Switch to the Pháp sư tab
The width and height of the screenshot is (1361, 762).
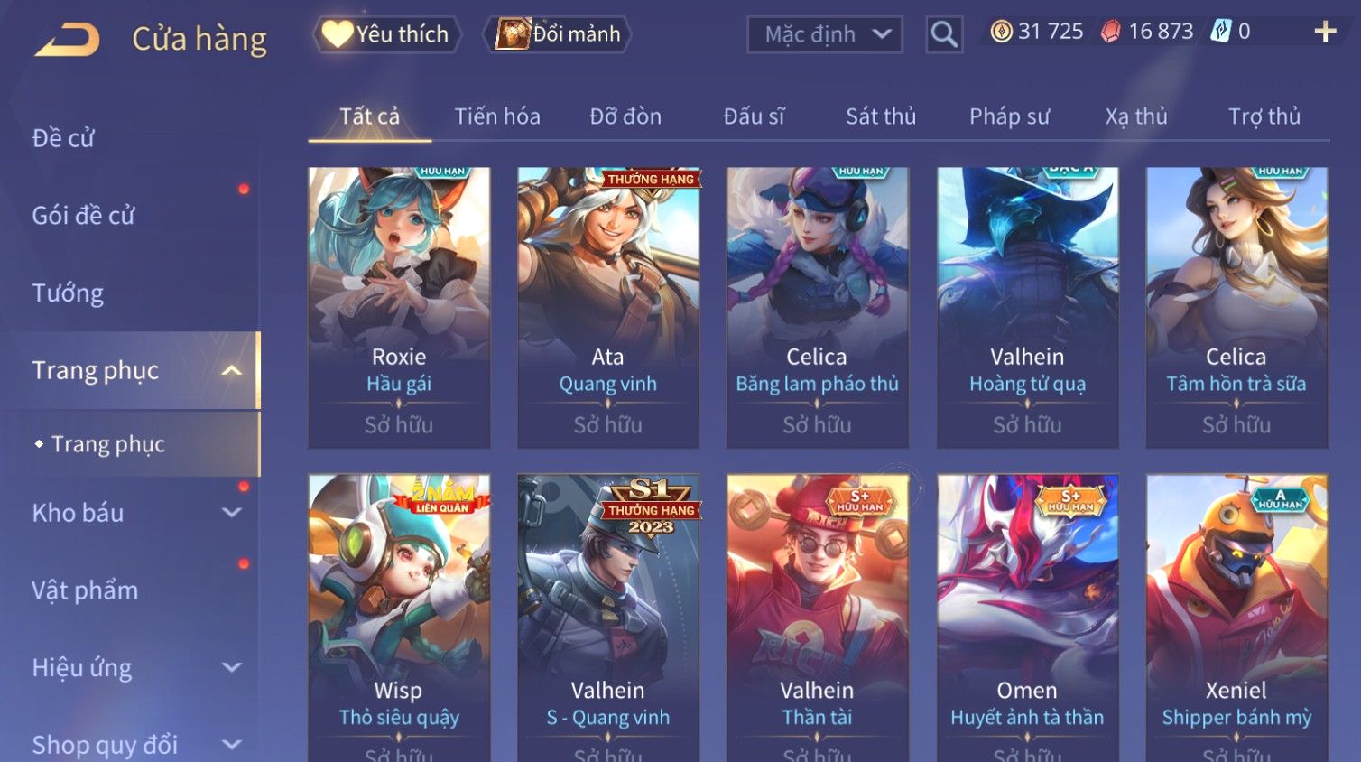tap(1009, 116)
